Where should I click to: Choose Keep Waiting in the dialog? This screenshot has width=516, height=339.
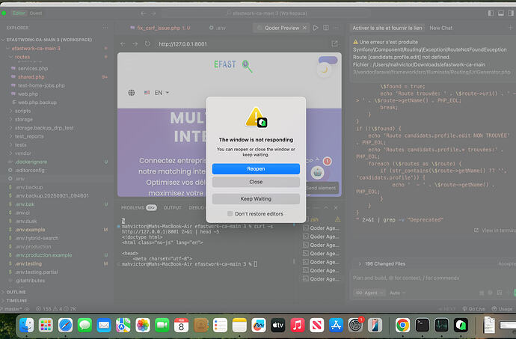[256, 198]
